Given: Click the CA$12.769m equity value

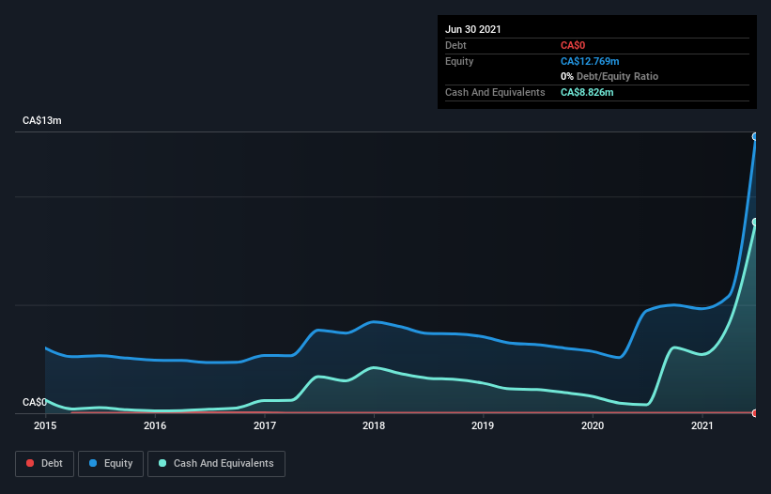Looking at the screenshot, I should [590, 61].
